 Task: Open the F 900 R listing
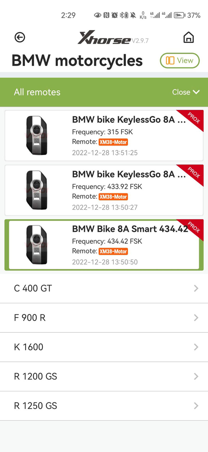pos(104,318)
